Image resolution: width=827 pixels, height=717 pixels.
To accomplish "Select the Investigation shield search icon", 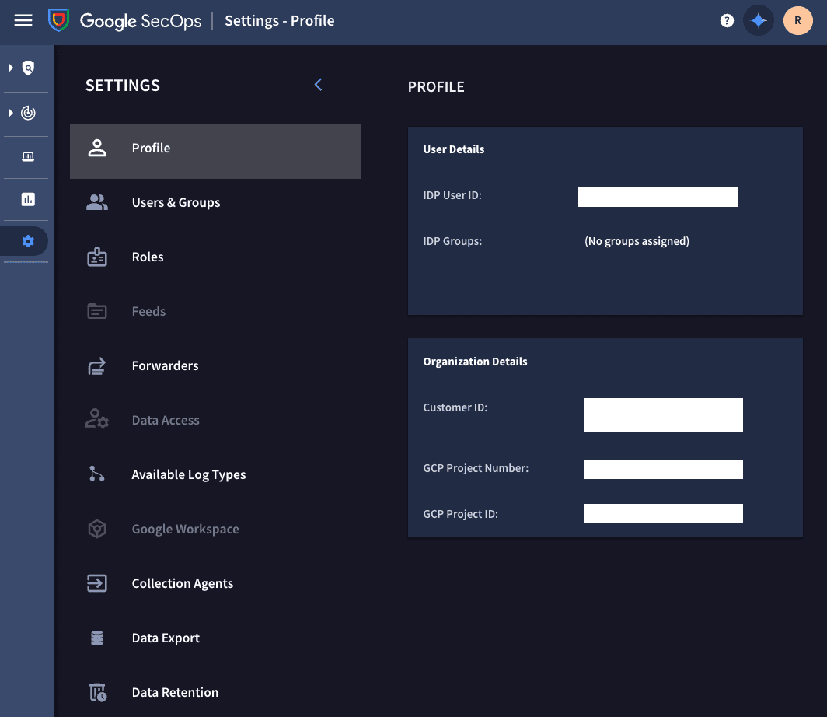I will [26, 68].
